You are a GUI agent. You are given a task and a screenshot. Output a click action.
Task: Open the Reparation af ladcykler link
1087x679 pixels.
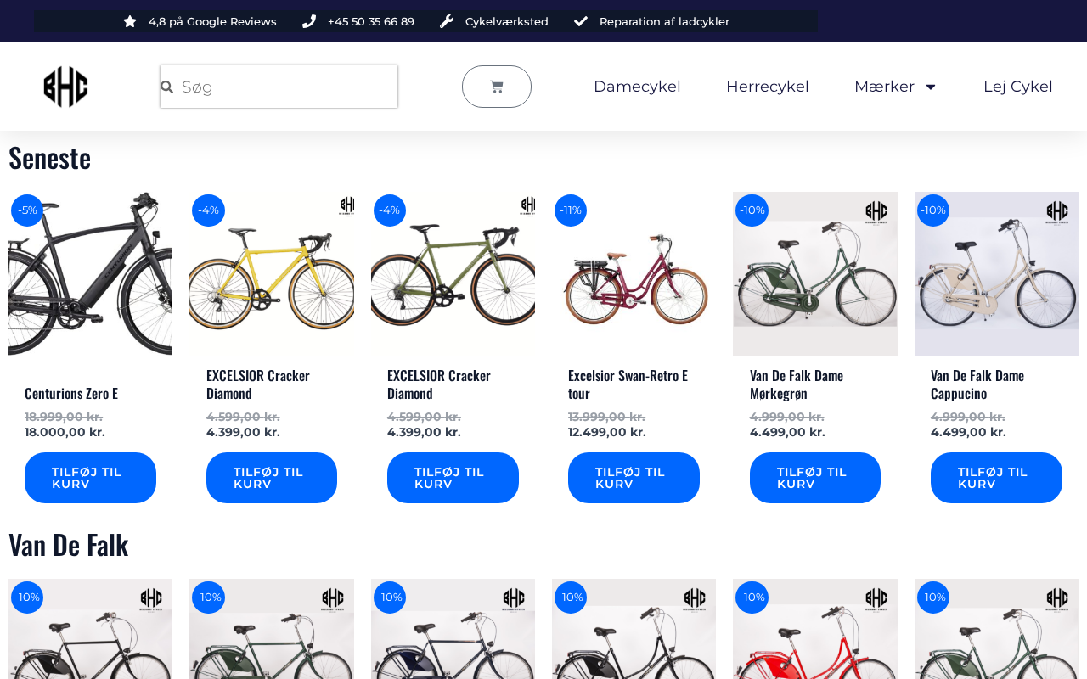664,21
